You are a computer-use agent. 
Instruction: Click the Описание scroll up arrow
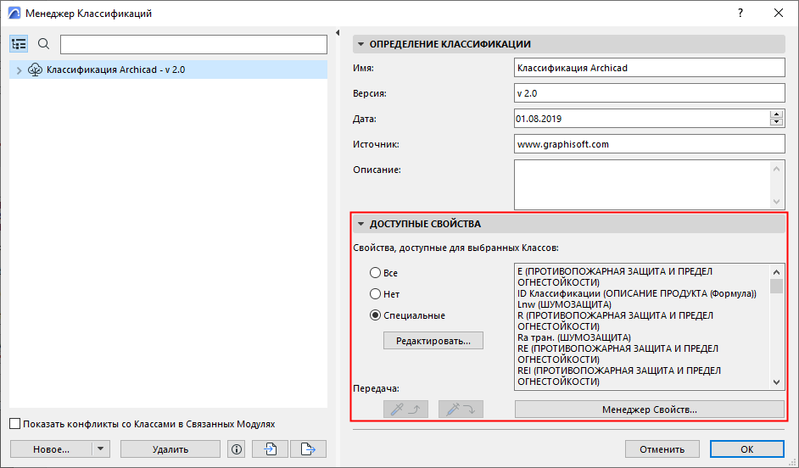coord(776,169)
